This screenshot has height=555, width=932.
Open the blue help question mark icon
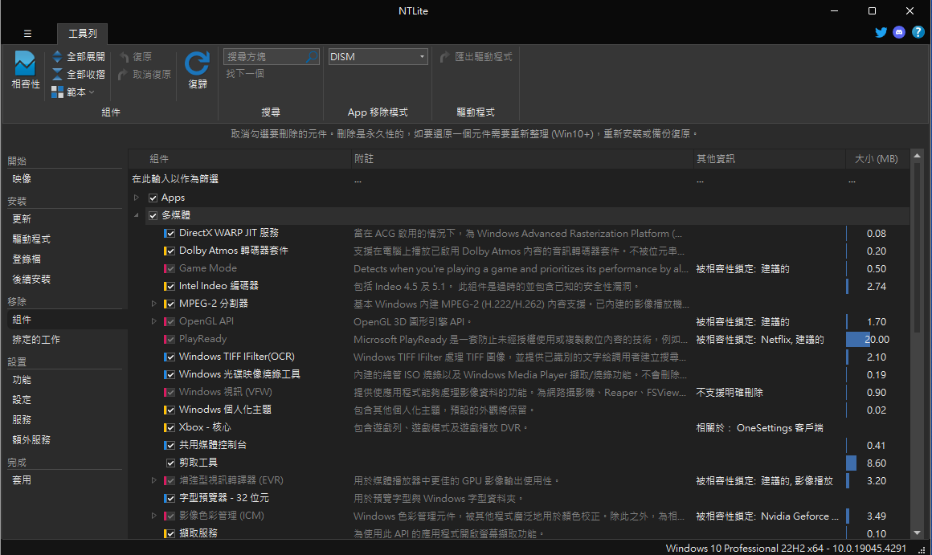(918, 32)
